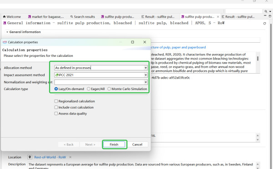
Task: Click the refresh icon in the editor header
Action: (x=264, y=24)
